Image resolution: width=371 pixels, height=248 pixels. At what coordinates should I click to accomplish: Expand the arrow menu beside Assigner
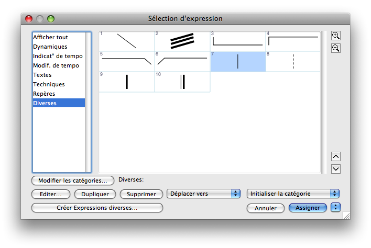point(336,208)
